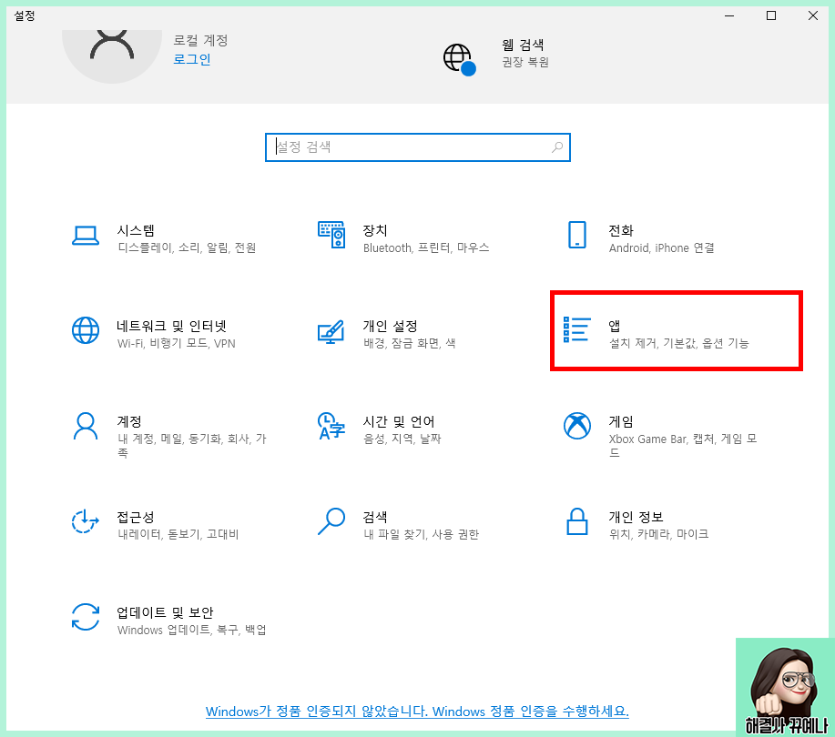Open the 장치 keyboard and speaker icon
This screenshot has width=835, height=737.
coord(331,235)
